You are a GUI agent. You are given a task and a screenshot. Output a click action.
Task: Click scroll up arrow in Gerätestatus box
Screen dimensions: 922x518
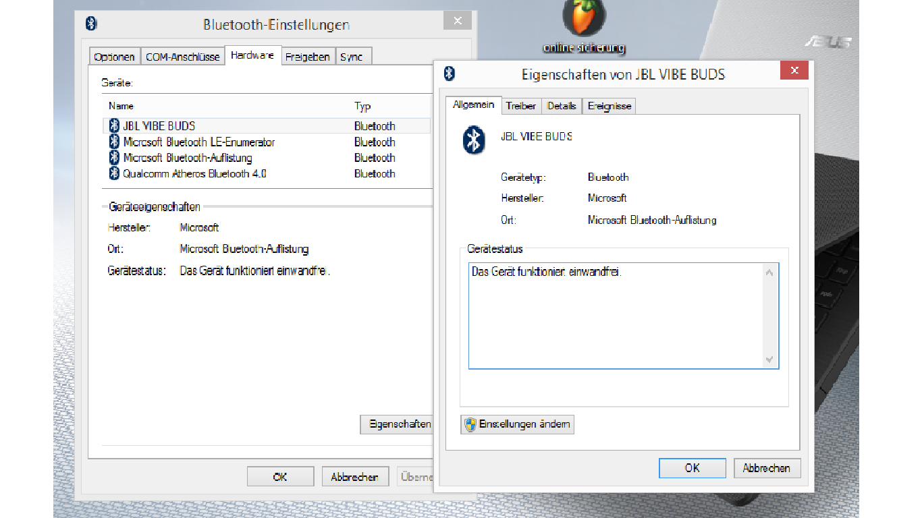pos(769,273)
